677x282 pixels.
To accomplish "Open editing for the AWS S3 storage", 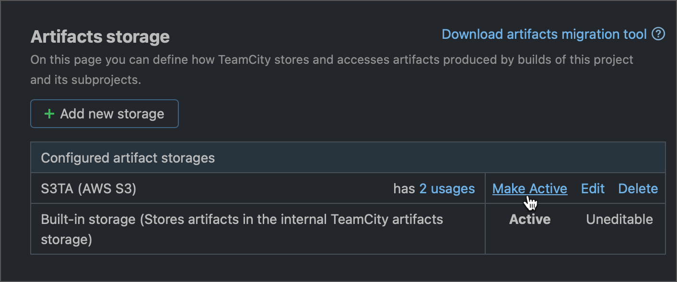I will (x=593, y=188).
